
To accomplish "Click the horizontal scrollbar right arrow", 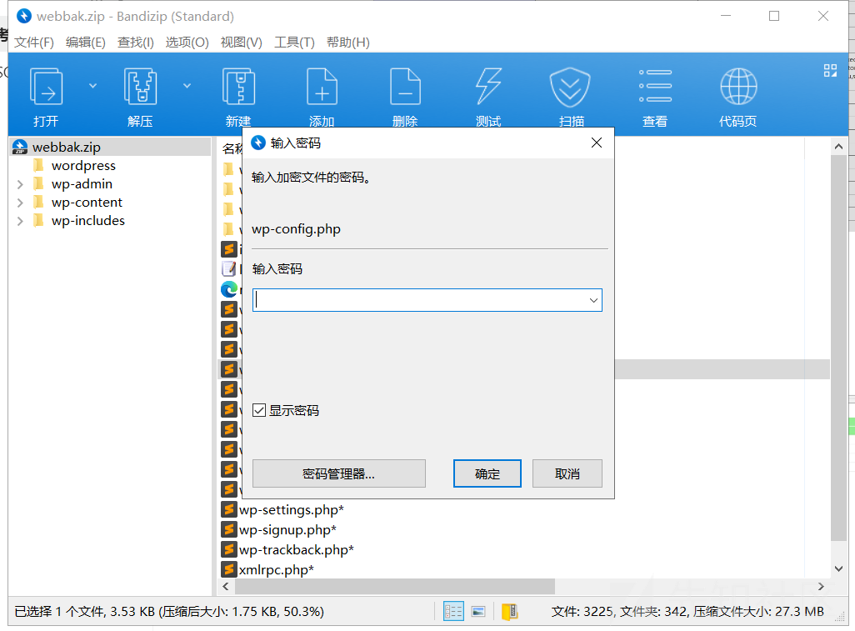I will 821,586.
